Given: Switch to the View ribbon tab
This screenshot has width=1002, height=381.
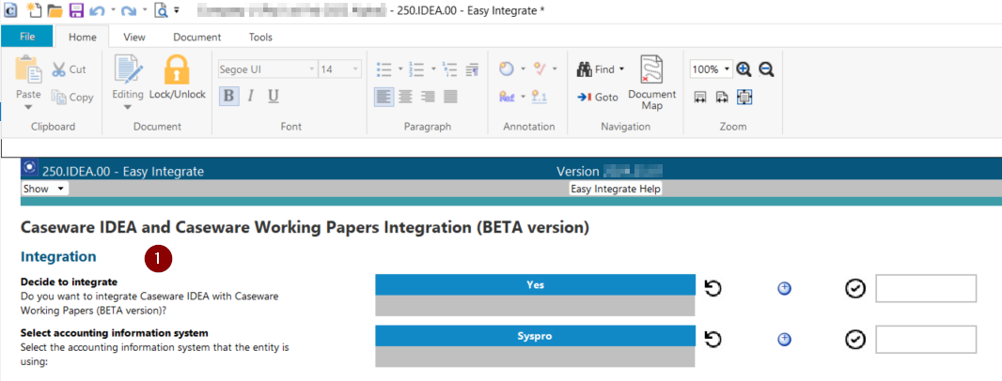Looking at the screenshot, I should (x=134, y=38).
